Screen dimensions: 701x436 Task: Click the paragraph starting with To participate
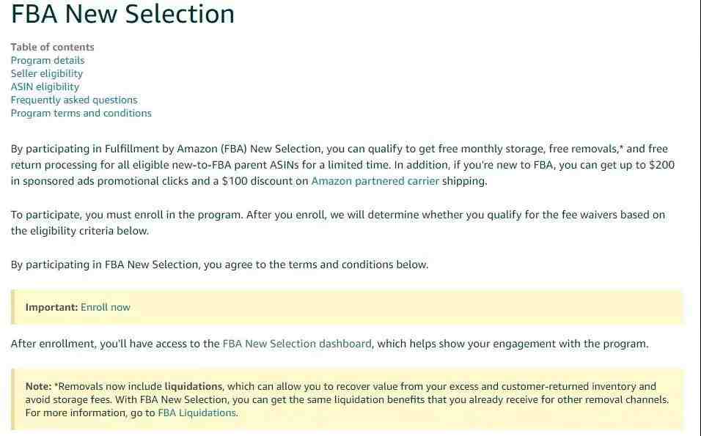[337, 223]
